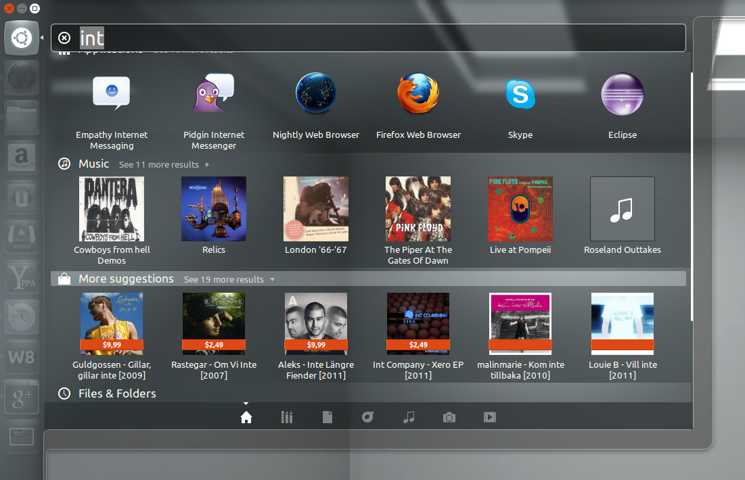Open The Piper At The Gates Of Dawn

tap(418, 221)
